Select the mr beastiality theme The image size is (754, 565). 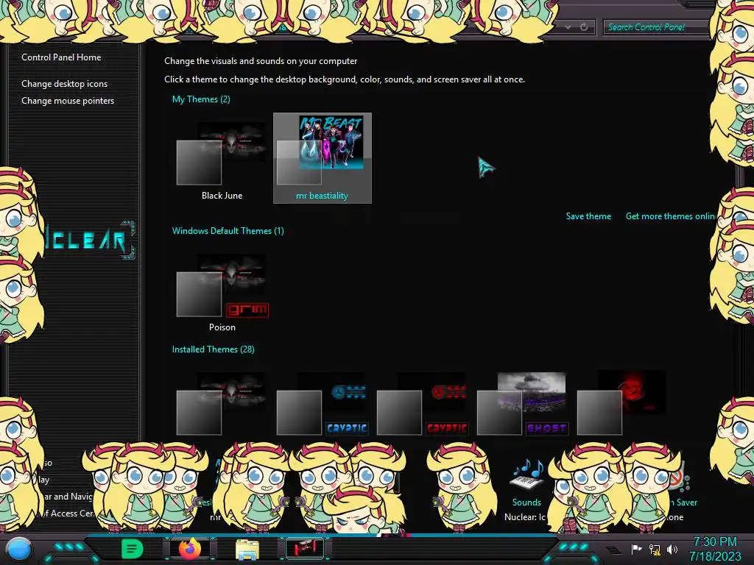pyautogui.click(x=323, y=159)
